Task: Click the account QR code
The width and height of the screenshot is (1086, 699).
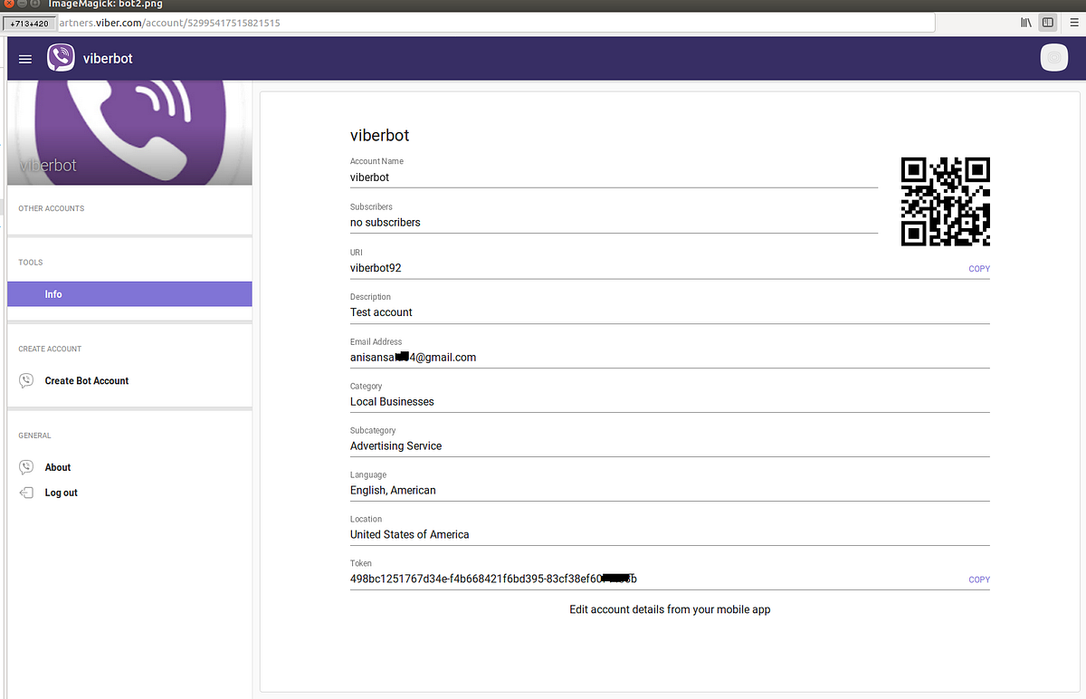Action: 946,201
